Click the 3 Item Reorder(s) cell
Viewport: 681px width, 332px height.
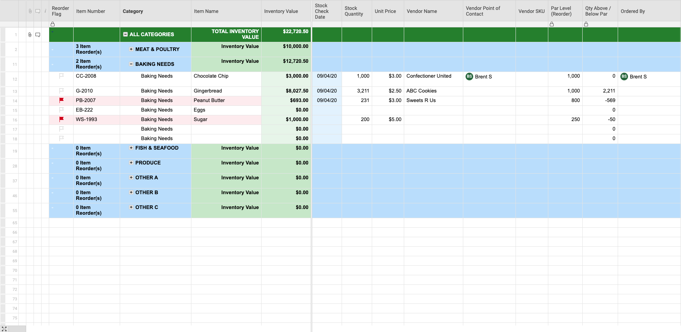(96, 49)
